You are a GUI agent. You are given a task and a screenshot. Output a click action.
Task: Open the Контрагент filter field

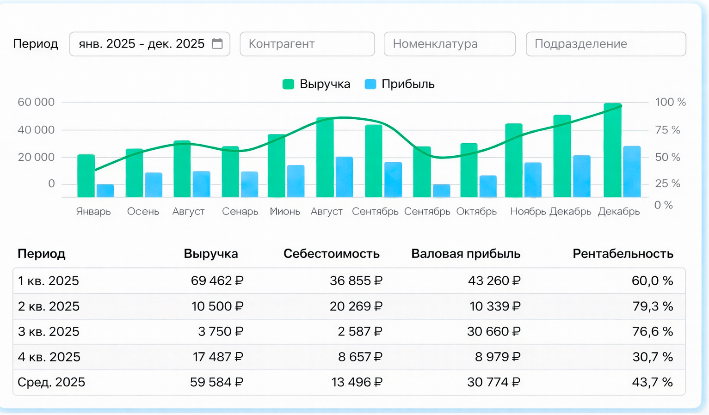click(307, 44)
